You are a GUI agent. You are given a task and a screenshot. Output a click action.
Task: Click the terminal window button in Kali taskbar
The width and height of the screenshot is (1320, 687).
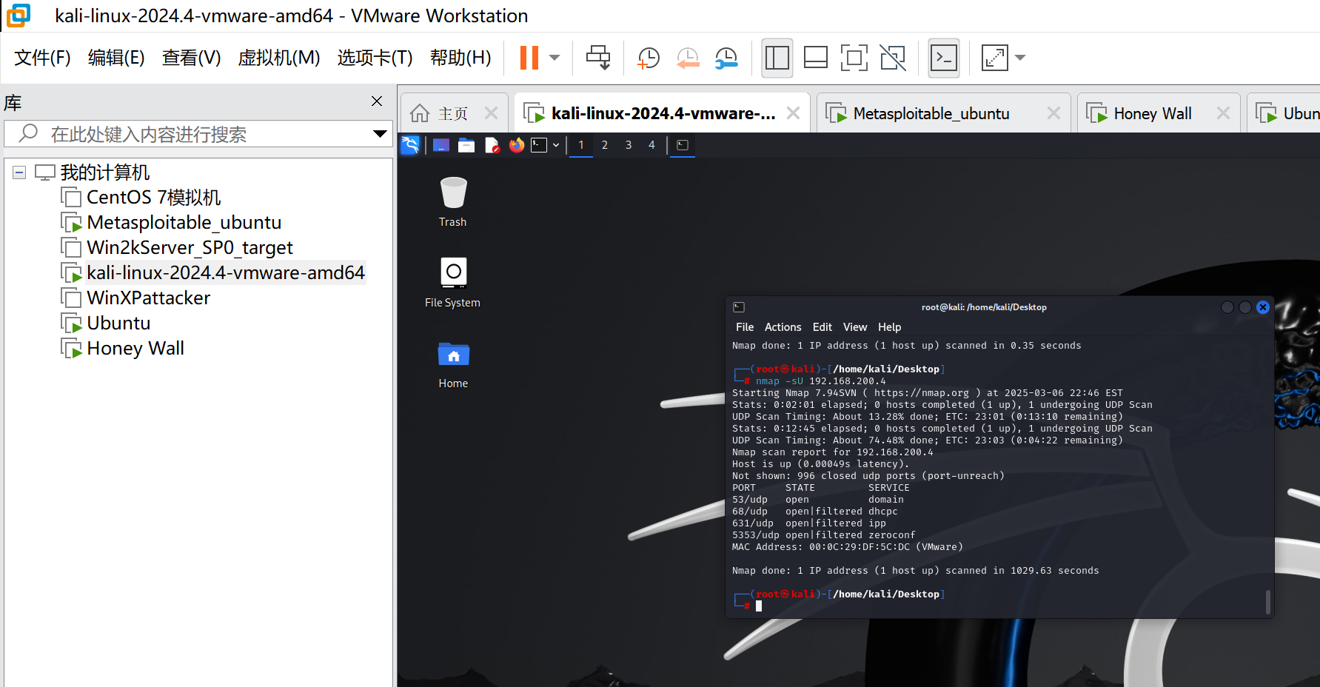(683, 145)
